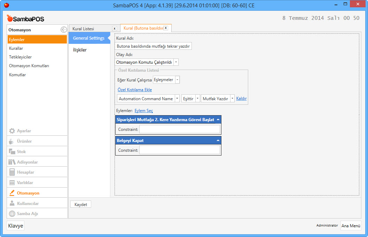
Task: Select Kurallar in the Otomasyon list
Action: [16, 48]
